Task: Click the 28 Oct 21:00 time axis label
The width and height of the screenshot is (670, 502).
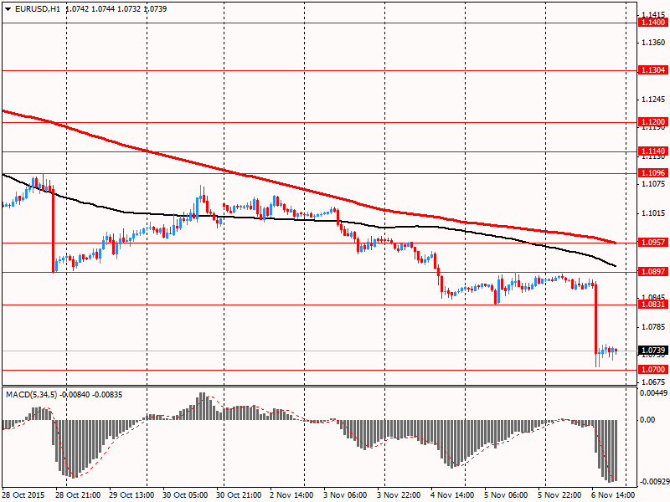Action: pos(78,495)
